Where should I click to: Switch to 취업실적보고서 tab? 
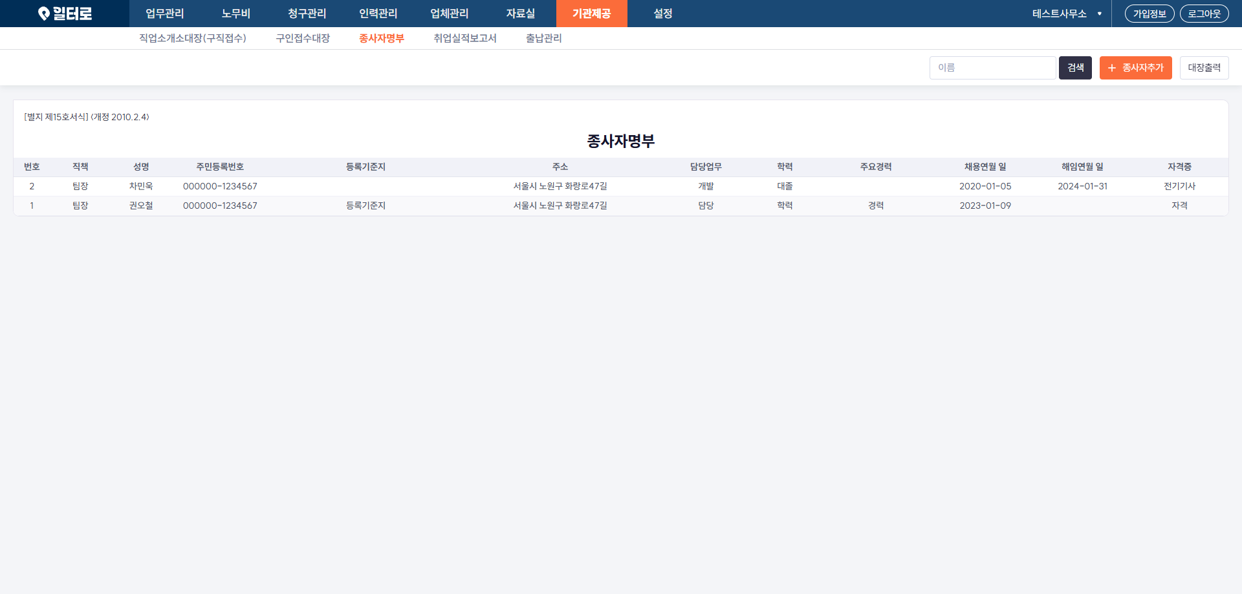point(464,38)
